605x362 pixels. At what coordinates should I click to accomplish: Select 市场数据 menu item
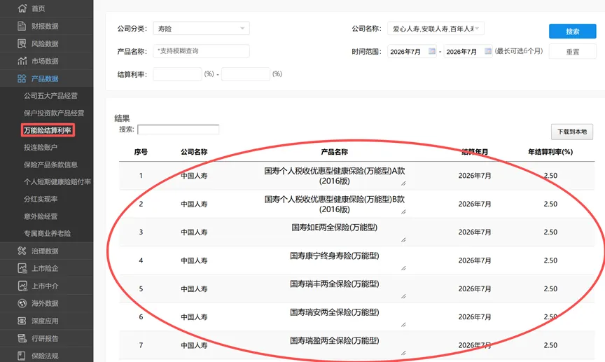tap(46, 61)
